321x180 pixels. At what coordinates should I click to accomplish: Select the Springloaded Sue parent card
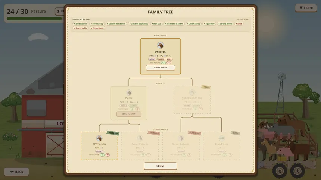pyautogui.click(x=192, y=100)
